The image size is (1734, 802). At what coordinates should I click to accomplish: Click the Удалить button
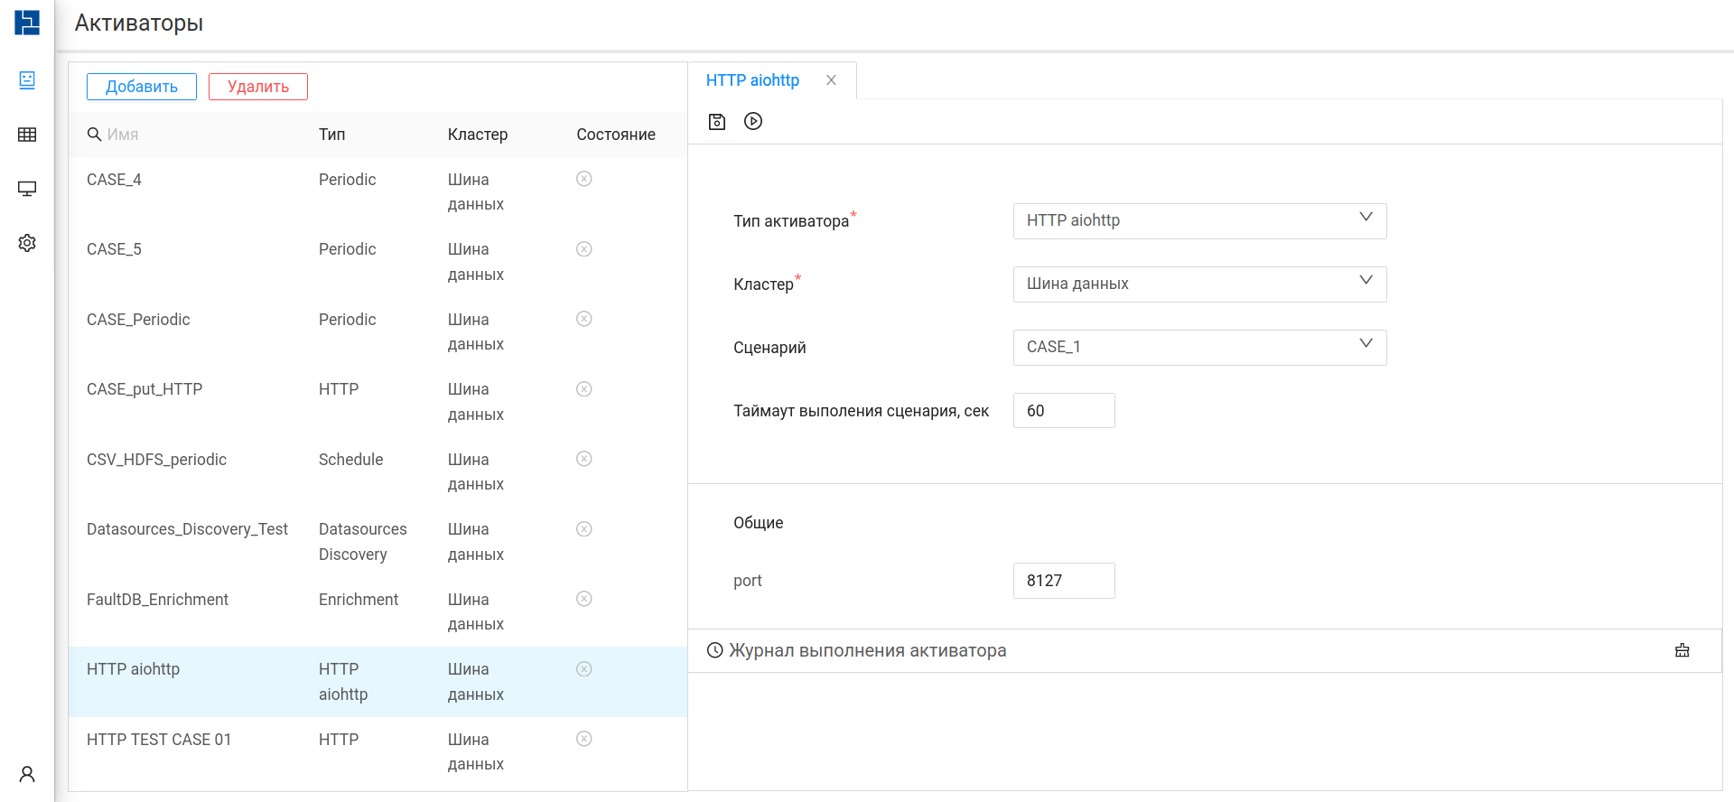(x=258, y=87)
